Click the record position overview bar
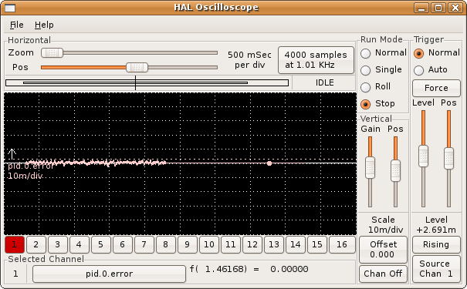Screen dimensions: 467x289 click(147, 82)
